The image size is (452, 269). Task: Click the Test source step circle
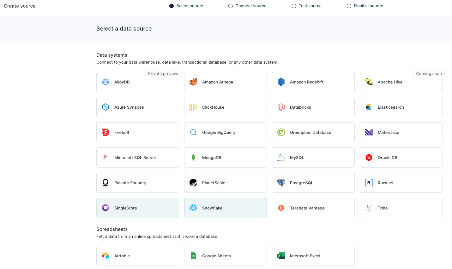tap(294, 6)
